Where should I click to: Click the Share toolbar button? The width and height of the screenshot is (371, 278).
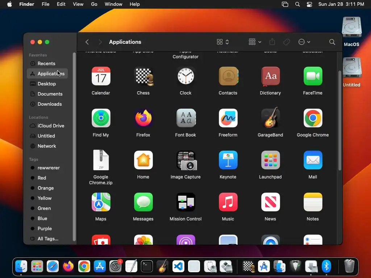click(272, 42)
